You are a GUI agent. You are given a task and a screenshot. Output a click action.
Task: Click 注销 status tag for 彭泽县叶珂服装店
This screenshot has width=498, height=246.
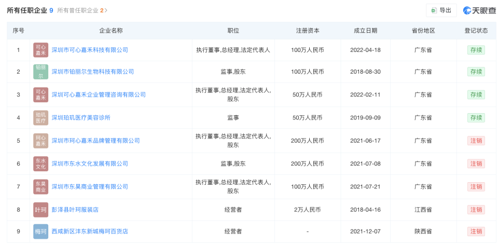click(x=476, y=210)
